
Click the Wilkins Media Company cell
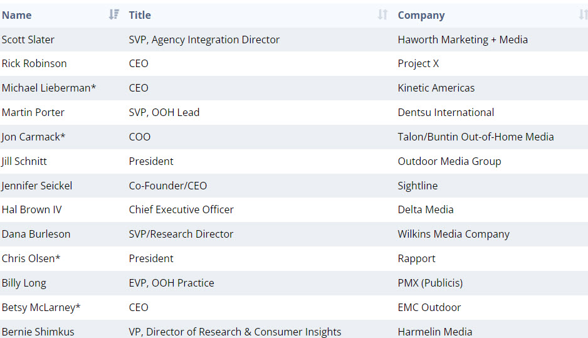tap(453, 234)
